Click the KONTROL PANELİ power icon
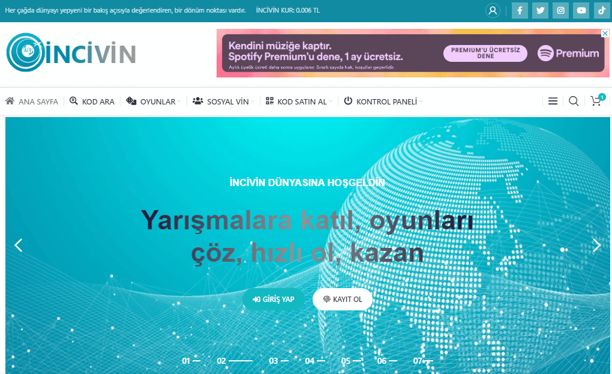The width and height of the screenshot is (612, 374). pos(348,101)
